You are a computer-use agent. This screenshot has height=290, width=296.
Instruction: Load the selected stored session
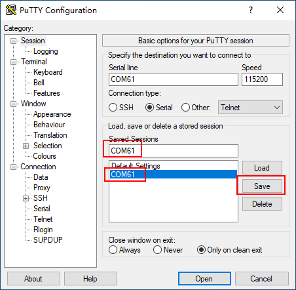click(262, 168)
